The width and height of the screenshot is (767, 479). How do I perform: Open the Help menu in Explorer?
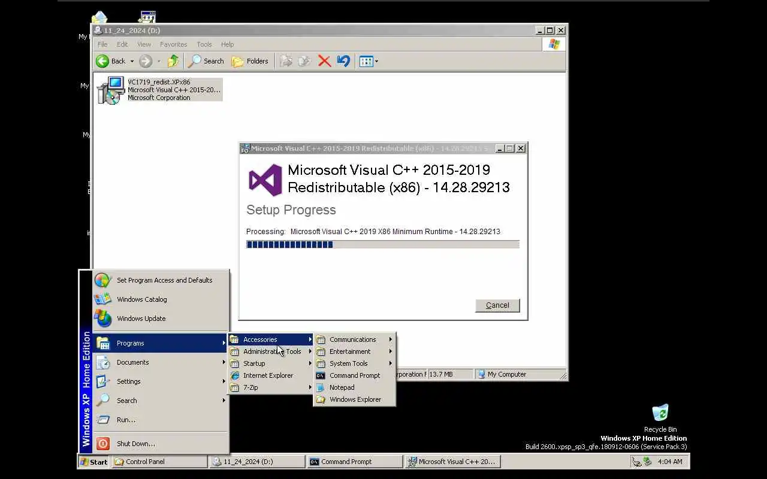coord(227,44)
